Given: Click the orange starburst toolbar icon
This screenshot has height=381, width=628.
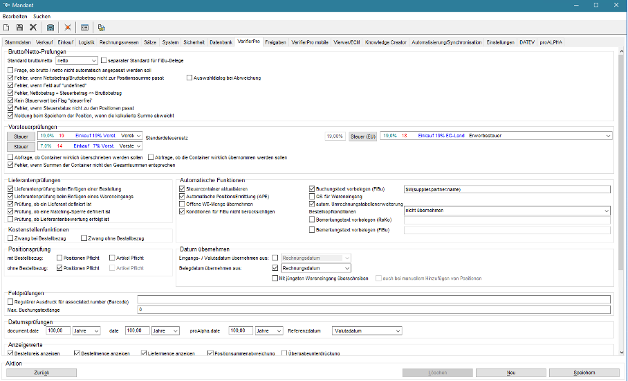Looking at the screenshot, I should click(x=68, y=28).
